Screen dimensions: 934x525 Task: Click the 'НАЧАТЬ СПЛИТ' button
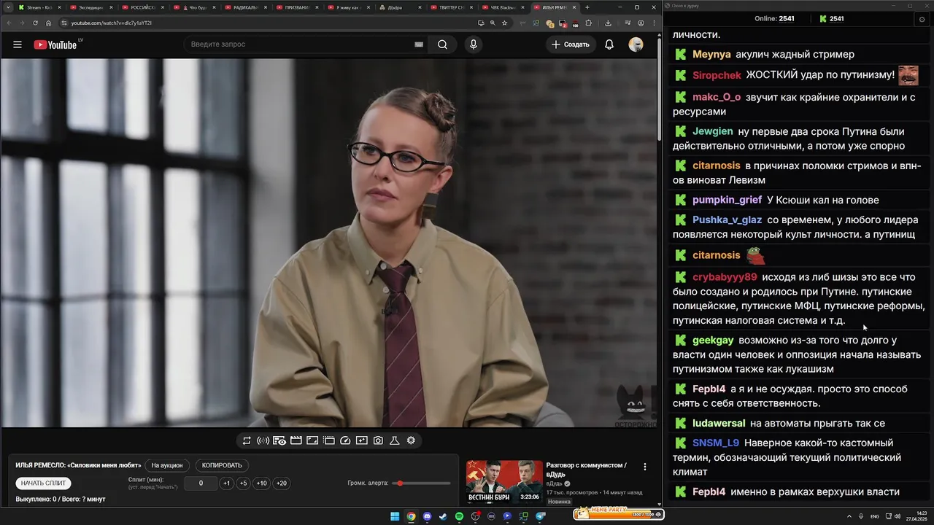[x=44, y=483]
